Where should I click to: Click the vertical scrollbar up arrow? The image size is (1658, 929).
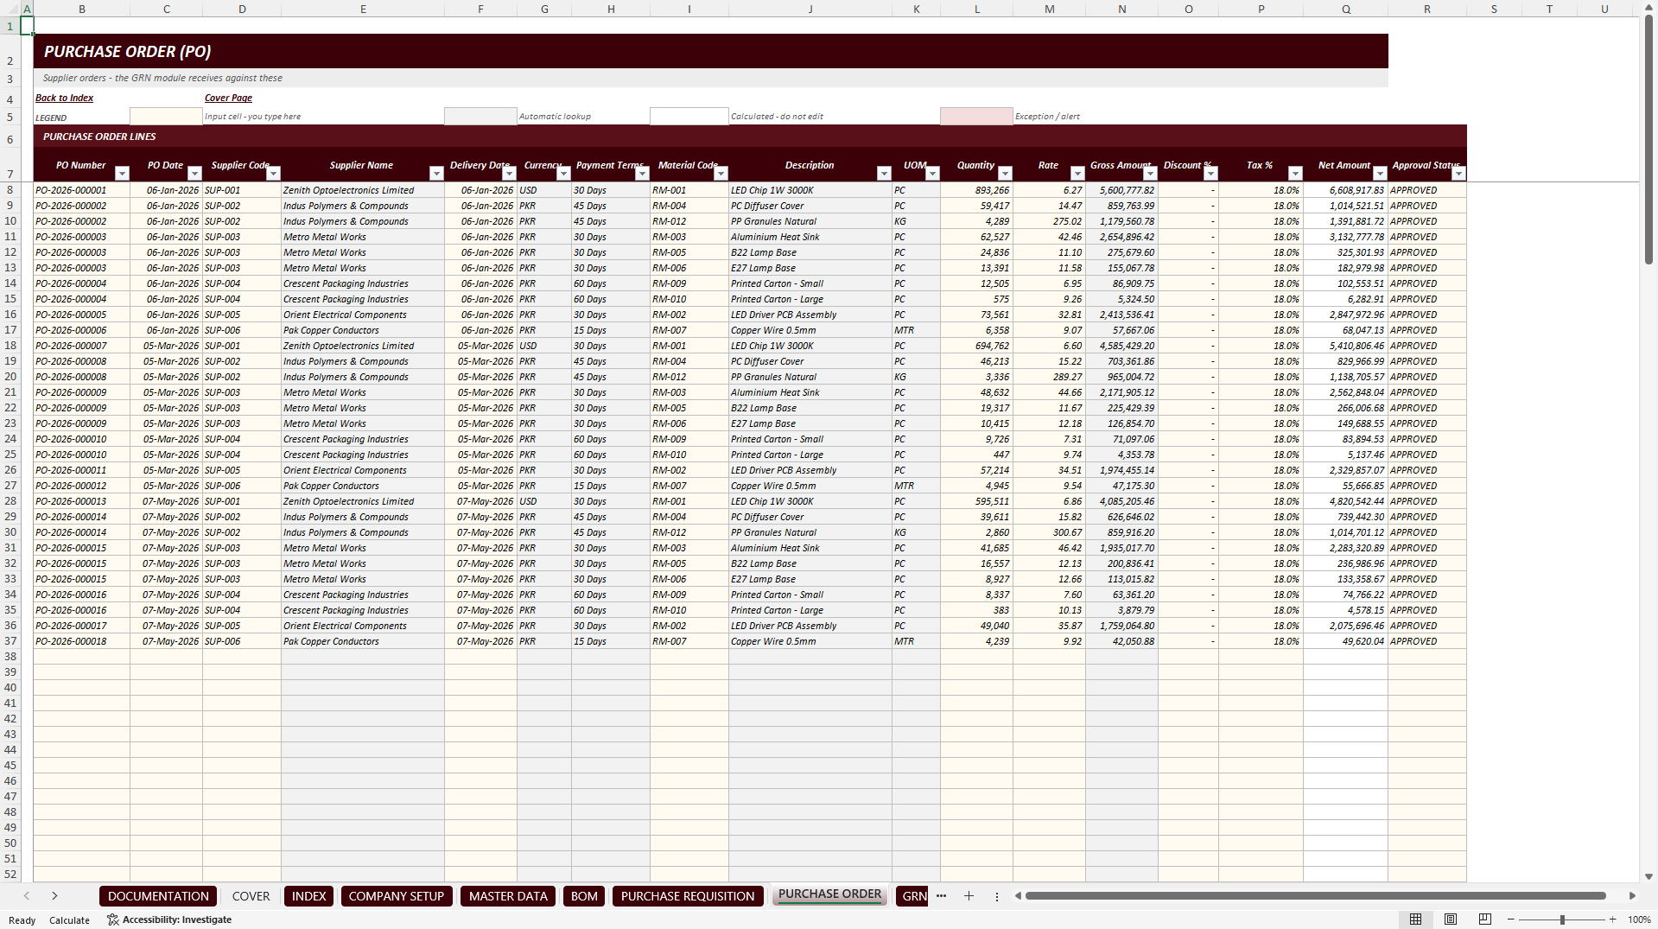[1648, 7]
